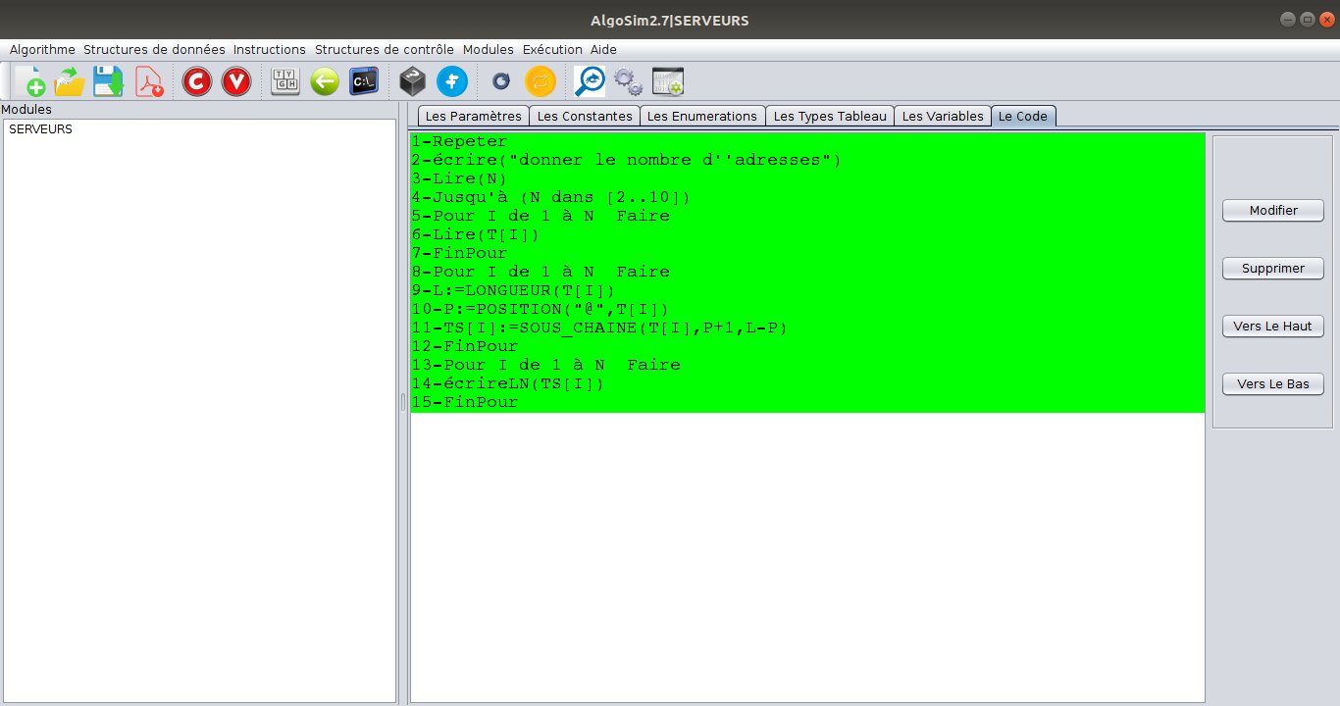Select code line 3-Lire(N)
The image size is (1340, 706).
click(x=807, y=178)
